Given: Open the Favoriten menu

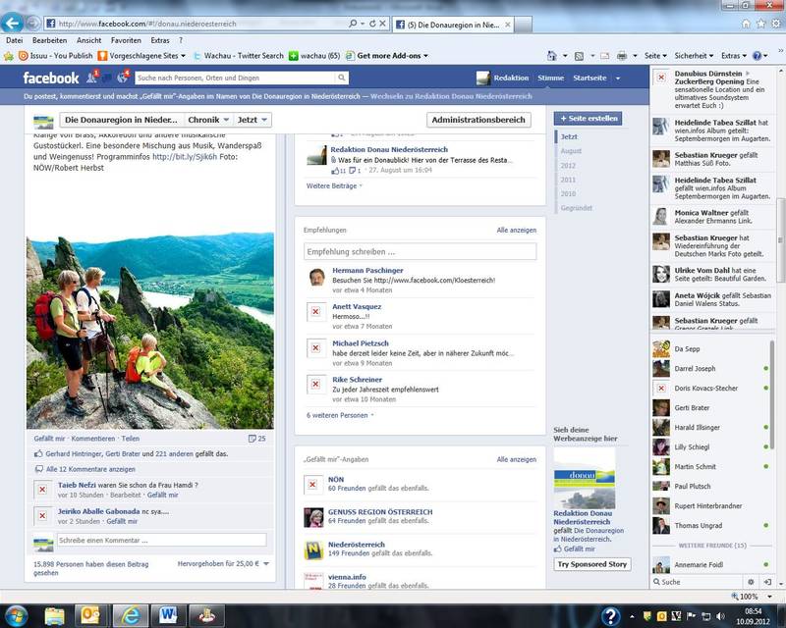Looking at the screenshot, I should [x=126, y=40].
